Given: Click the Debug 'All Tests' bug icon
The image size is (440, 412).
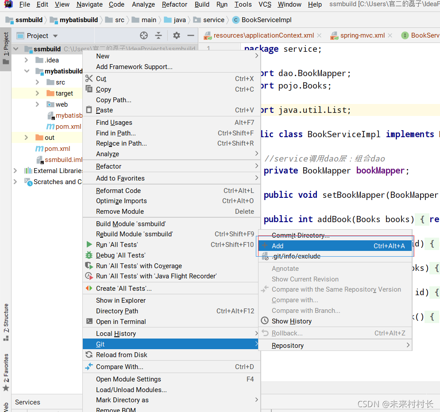Looking at the screenshot, I should (89, 255).
